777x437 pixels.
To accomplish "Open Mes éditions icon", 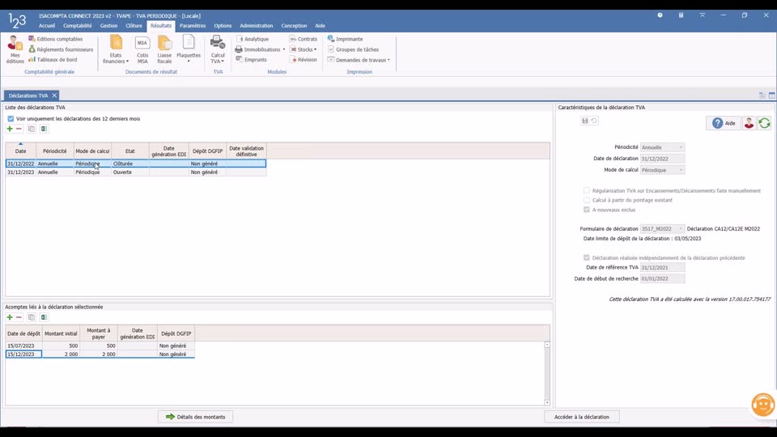I will [x=15, y=49].
